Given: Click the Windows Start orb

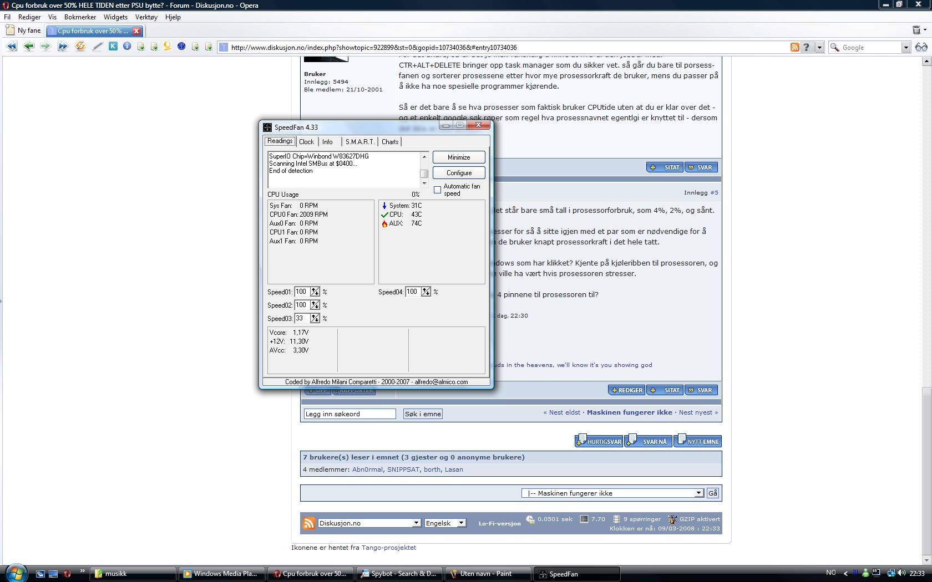Looking at the screenshot, I should [x=16, y=573].
